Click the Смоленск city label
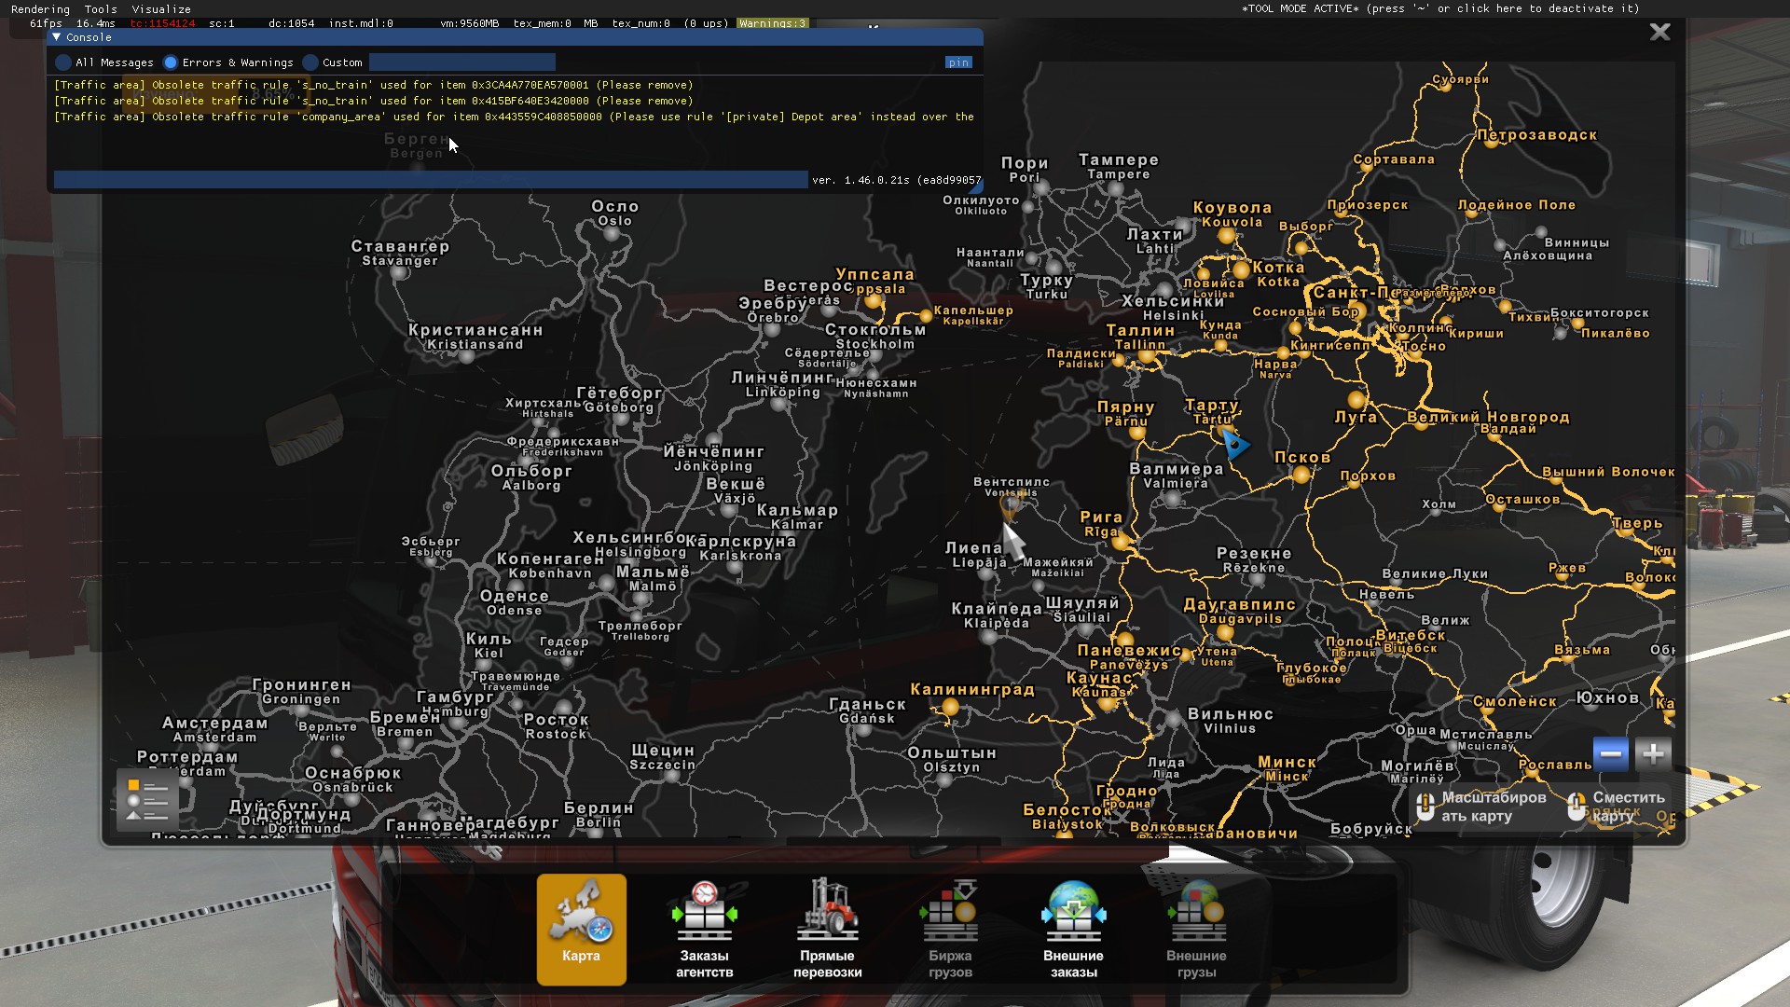 pyautogui.click(x=1515, y=701)
